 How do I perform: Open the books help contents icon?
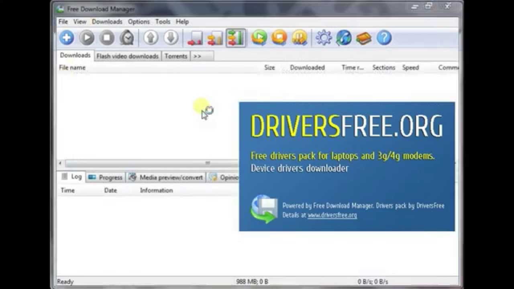pyautogui.click(x=364, y=38)
